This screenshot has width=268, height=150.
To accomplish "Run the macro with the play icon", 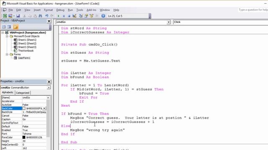I will [x=59, y=16].
